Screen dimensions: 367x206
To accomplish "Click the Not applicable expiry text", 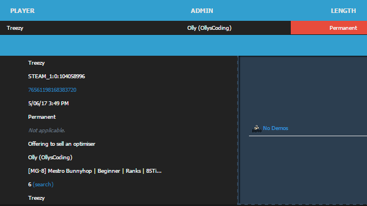I will coord(46,131).
